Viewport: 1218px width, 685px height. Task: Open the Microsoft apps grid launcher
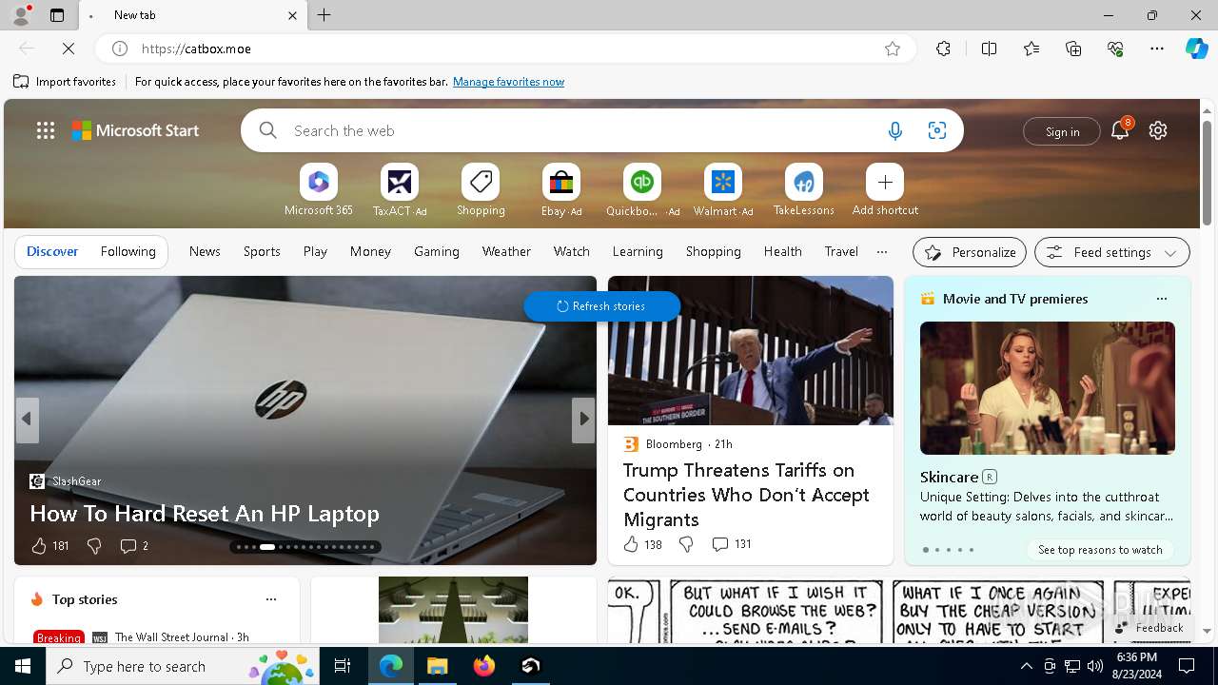pyautogui.click(x=46, y=130)
